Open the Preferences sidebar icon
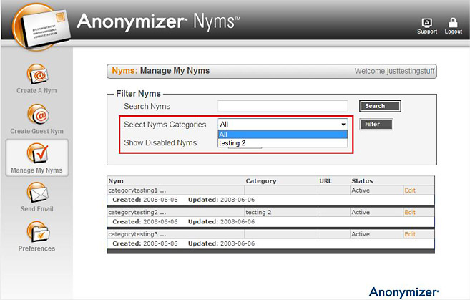This screenshot has width=470, height=300. pos(36,231)
